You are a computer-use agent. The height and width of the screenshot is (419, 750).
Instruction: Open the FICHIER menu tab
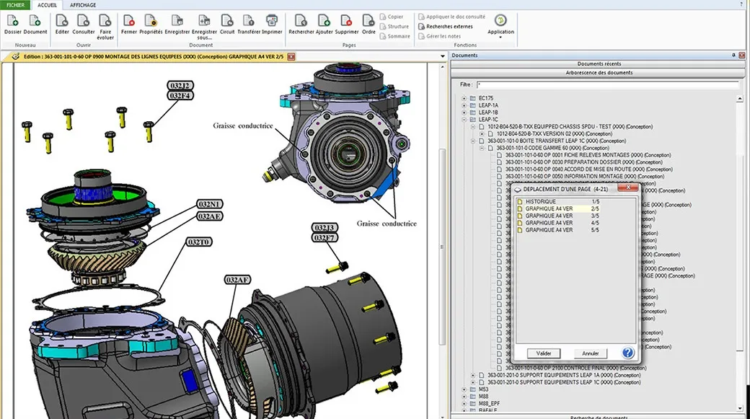[x=15, y=4]
